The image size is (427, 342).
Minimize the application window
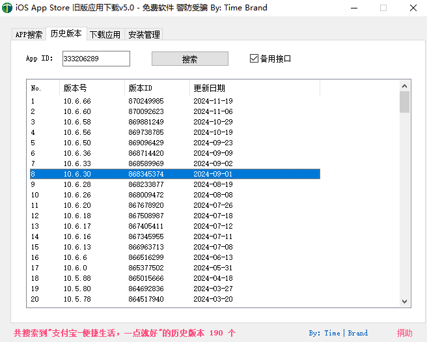(354, 8)
